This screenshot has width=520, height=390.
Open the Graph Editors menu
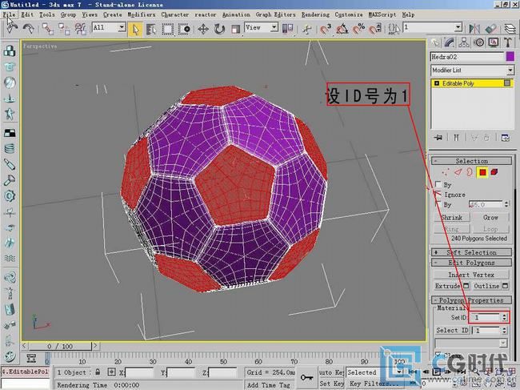[x=275, y=14]
